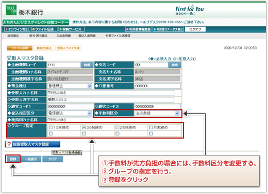Viewport: 268px width, 194px height.
Task: Open the 振込指定区分 dropdown
Action: (70, 113)
